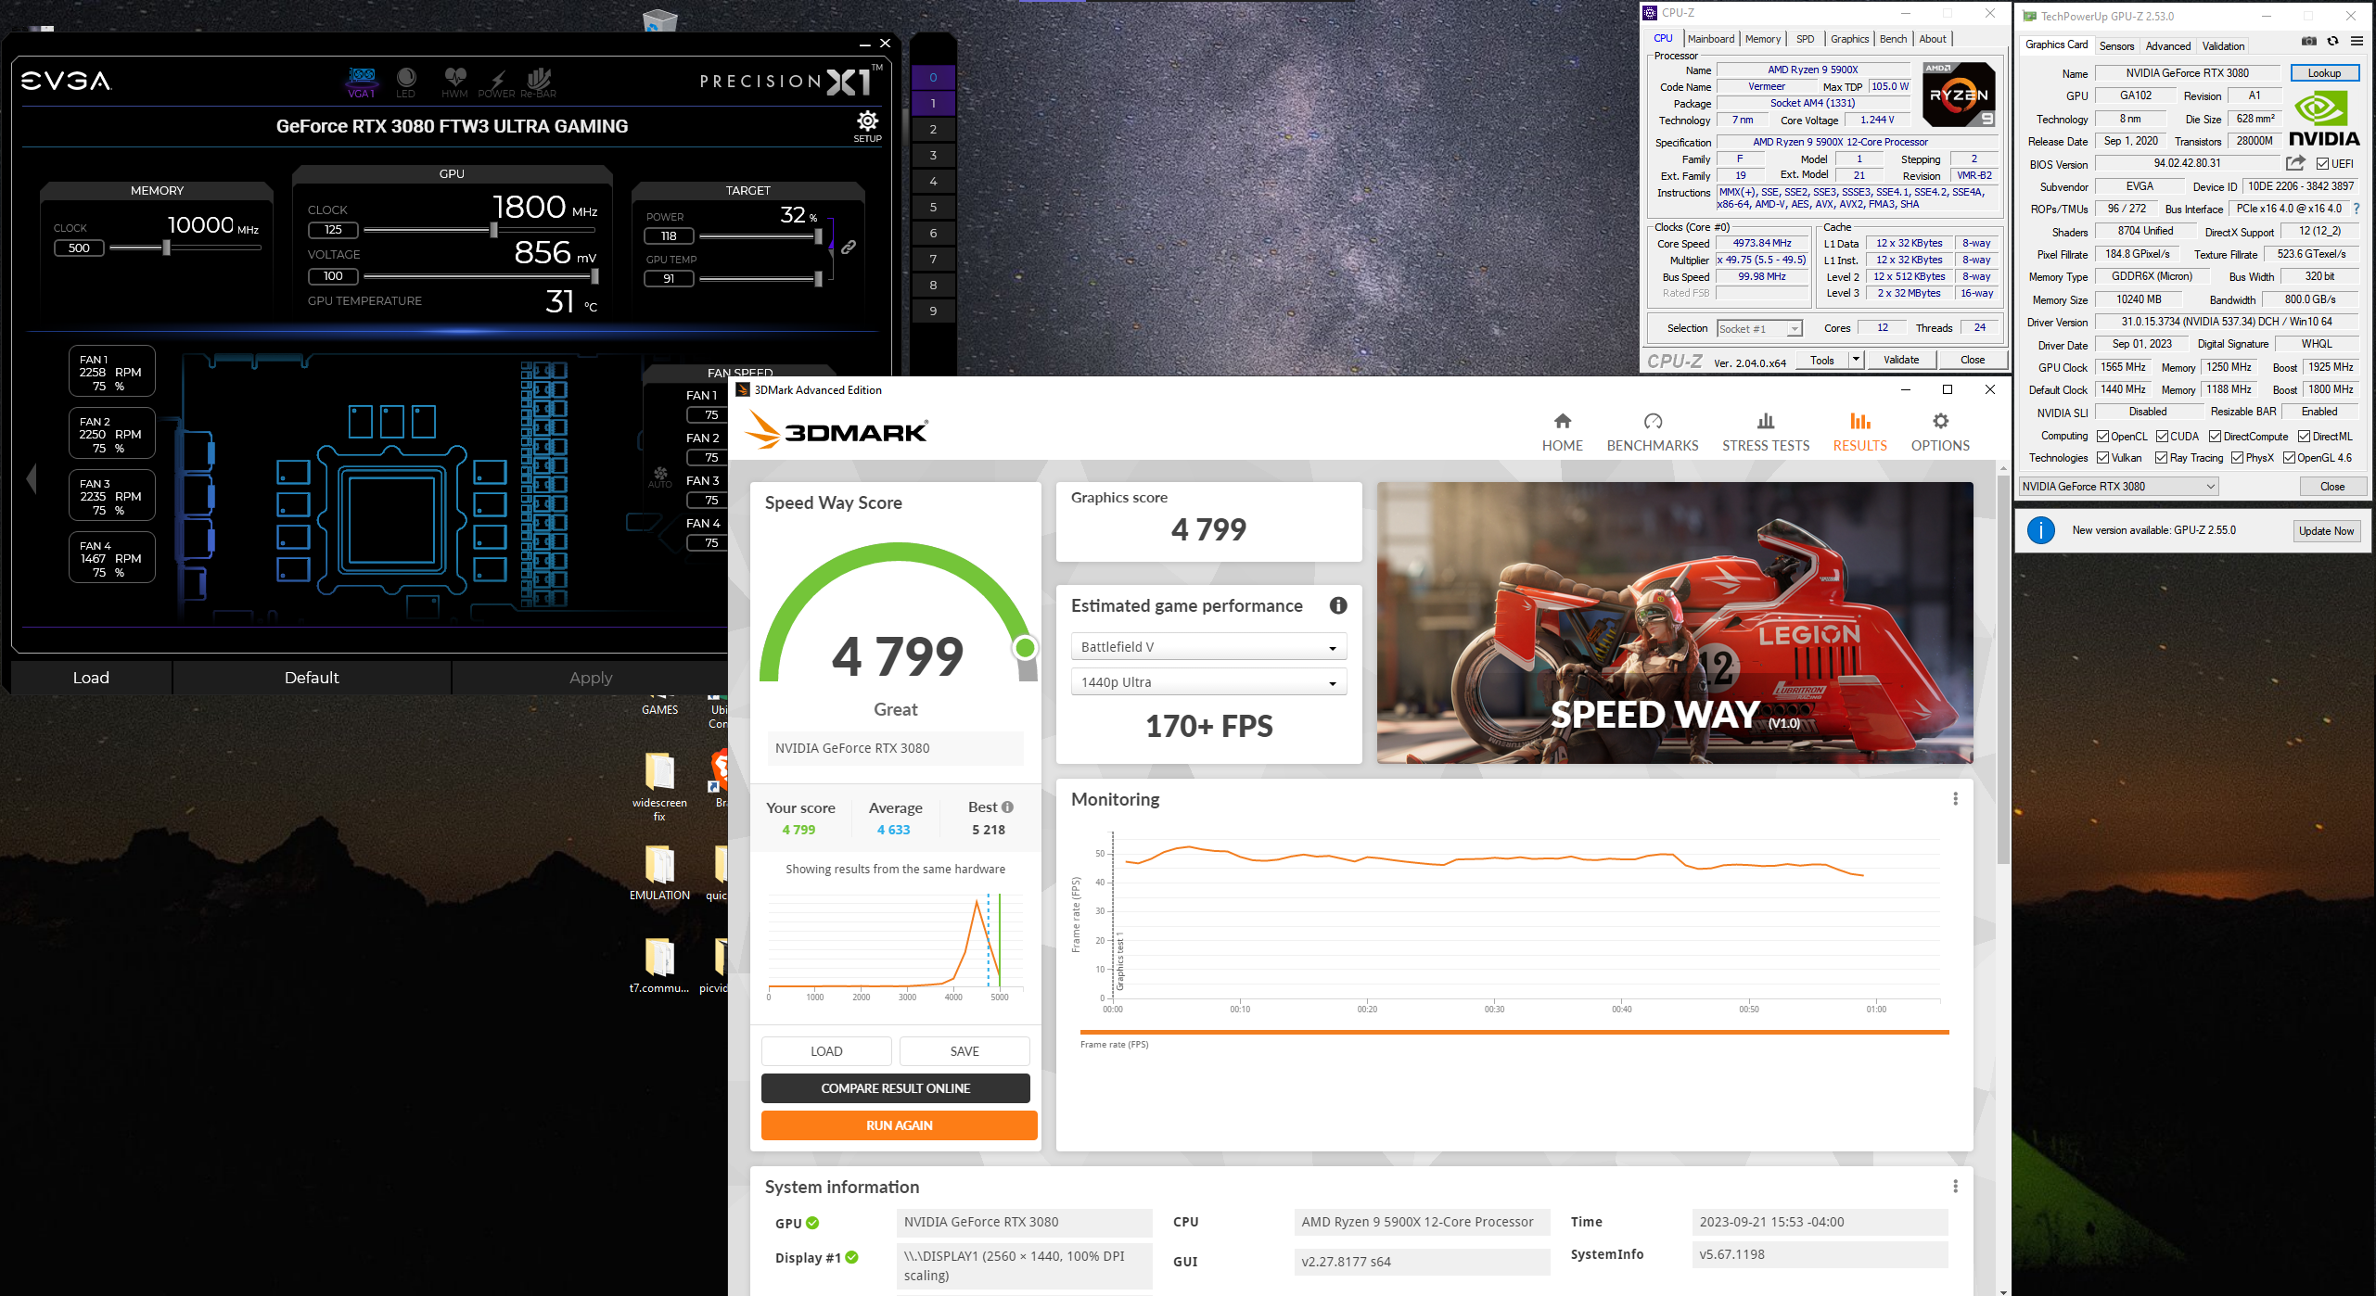
Task: Open the LED section in Precision X1
Action: coord(406,82)
